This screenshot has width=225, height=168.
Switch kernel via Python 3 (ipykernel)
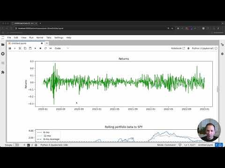click(x=202, y=49)
